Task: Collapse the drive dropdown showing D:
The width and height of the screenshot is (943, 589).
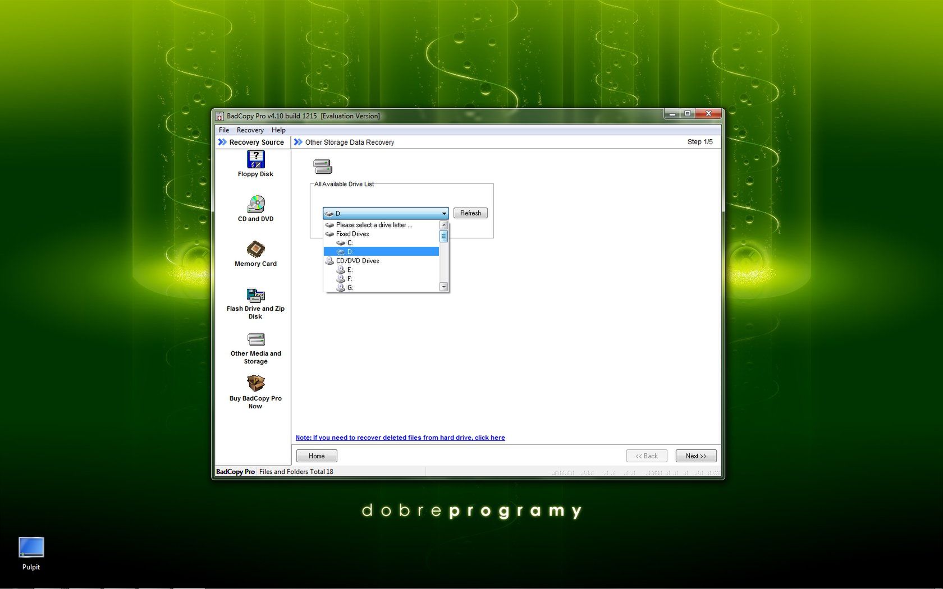Action: click(x=443, y=213)
